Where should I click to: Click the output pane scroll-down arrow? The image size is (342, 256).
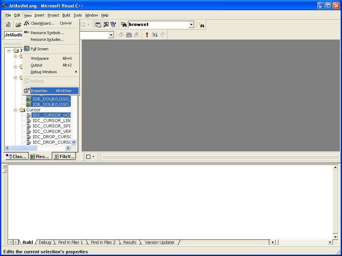pos(335,237)
